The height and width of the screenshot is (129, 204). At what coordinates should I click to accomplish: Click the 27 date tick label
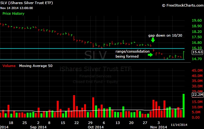pyautogui.click(x=145, y=123)
